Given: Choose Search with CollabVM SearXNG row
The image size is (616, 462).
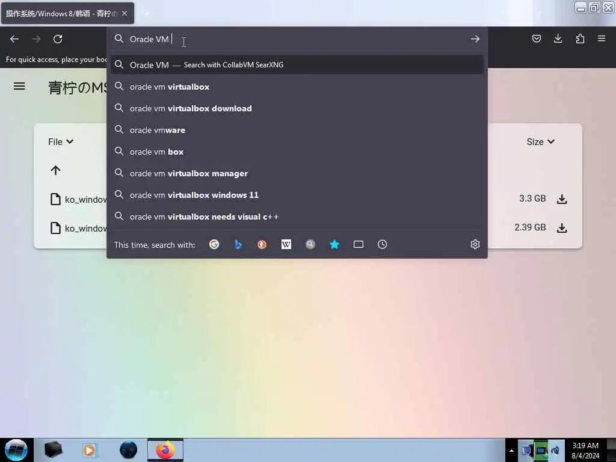Looking at the screenshot, I should click(x=297, y=65).
